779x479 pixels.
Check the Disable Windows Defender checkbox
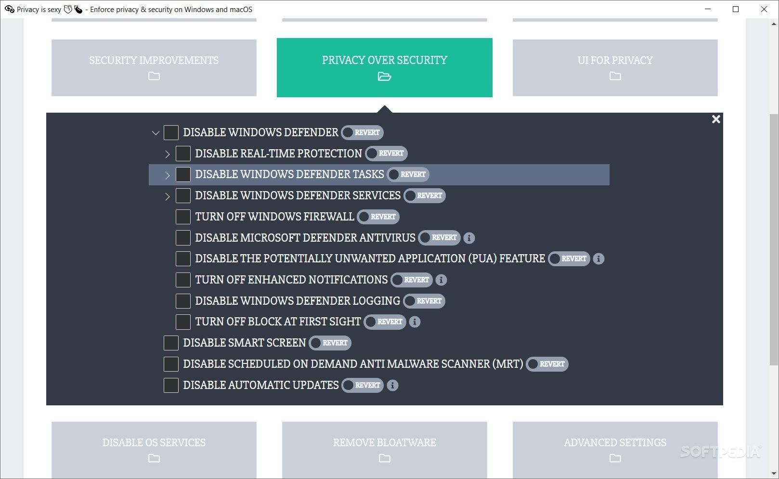(171, 132)
